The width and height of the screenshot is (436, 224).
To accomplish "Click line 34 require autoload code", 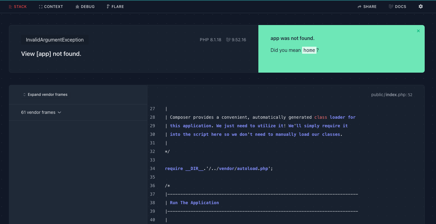I will [219, 168].
